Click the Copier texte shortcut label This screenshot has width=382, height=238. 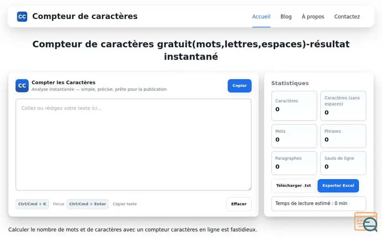click(x=125, y=204)
